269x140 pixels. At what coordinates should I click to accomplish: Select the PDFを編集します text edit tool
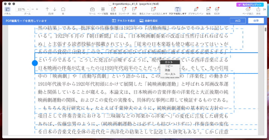(x=177, y=9)
